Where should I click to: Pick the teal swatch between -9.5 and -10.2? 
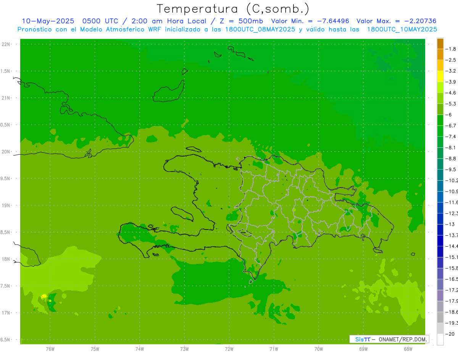[x=440, y=175]
